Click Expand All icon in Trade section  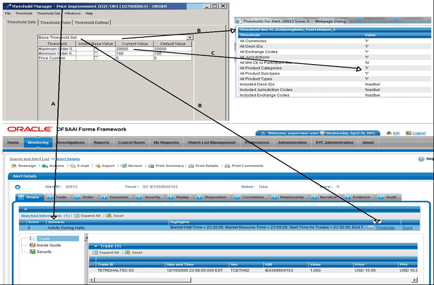(x=95, y=252)
